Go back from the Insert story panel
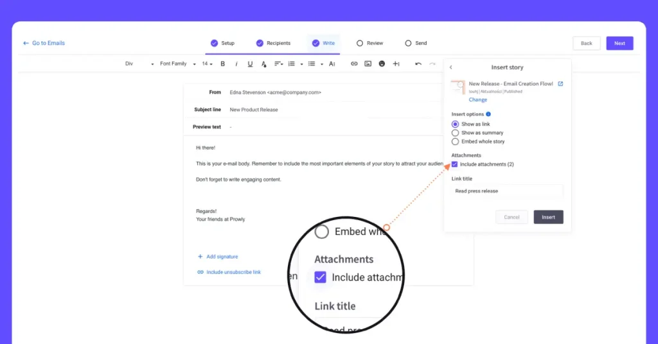 click(x=451, y=67)
